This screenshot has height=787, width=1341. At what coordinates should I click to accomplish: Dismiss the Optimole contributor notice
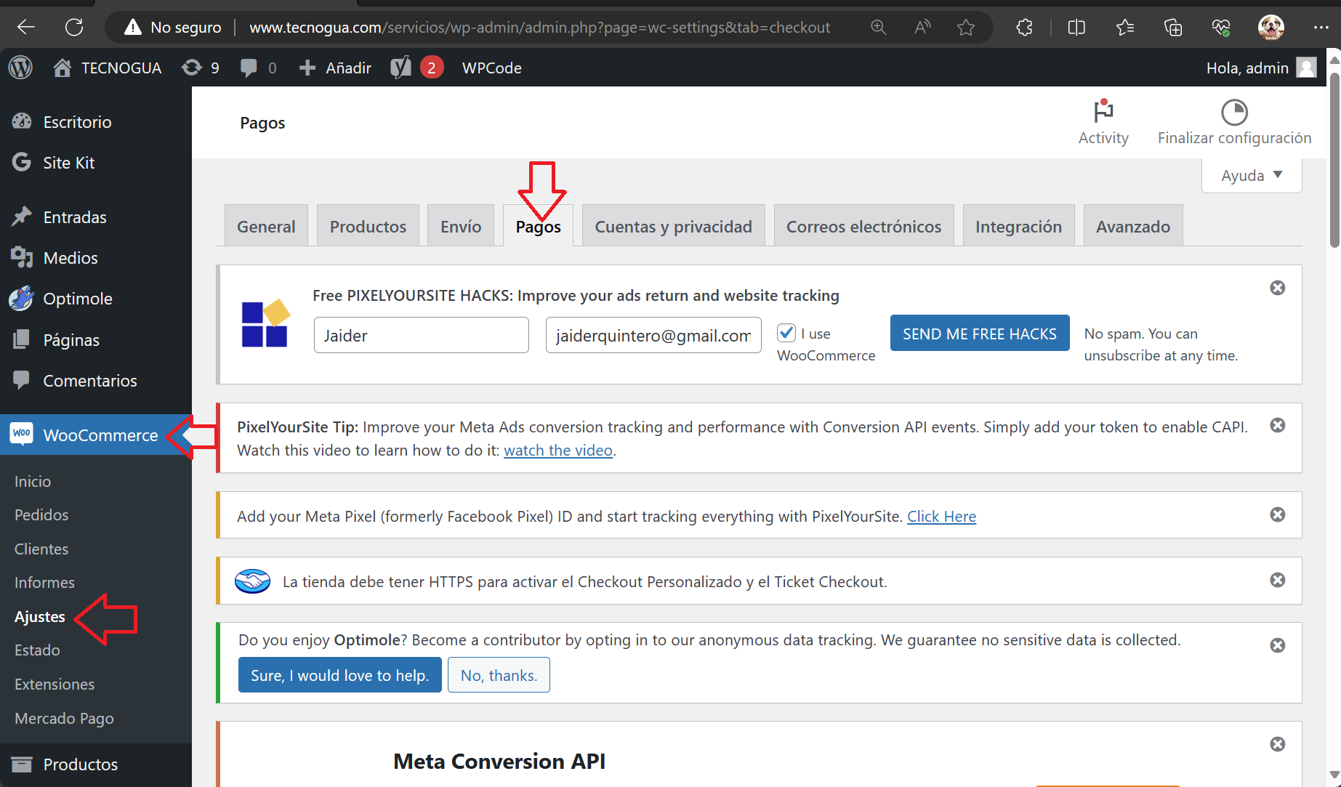[1278, 645]
